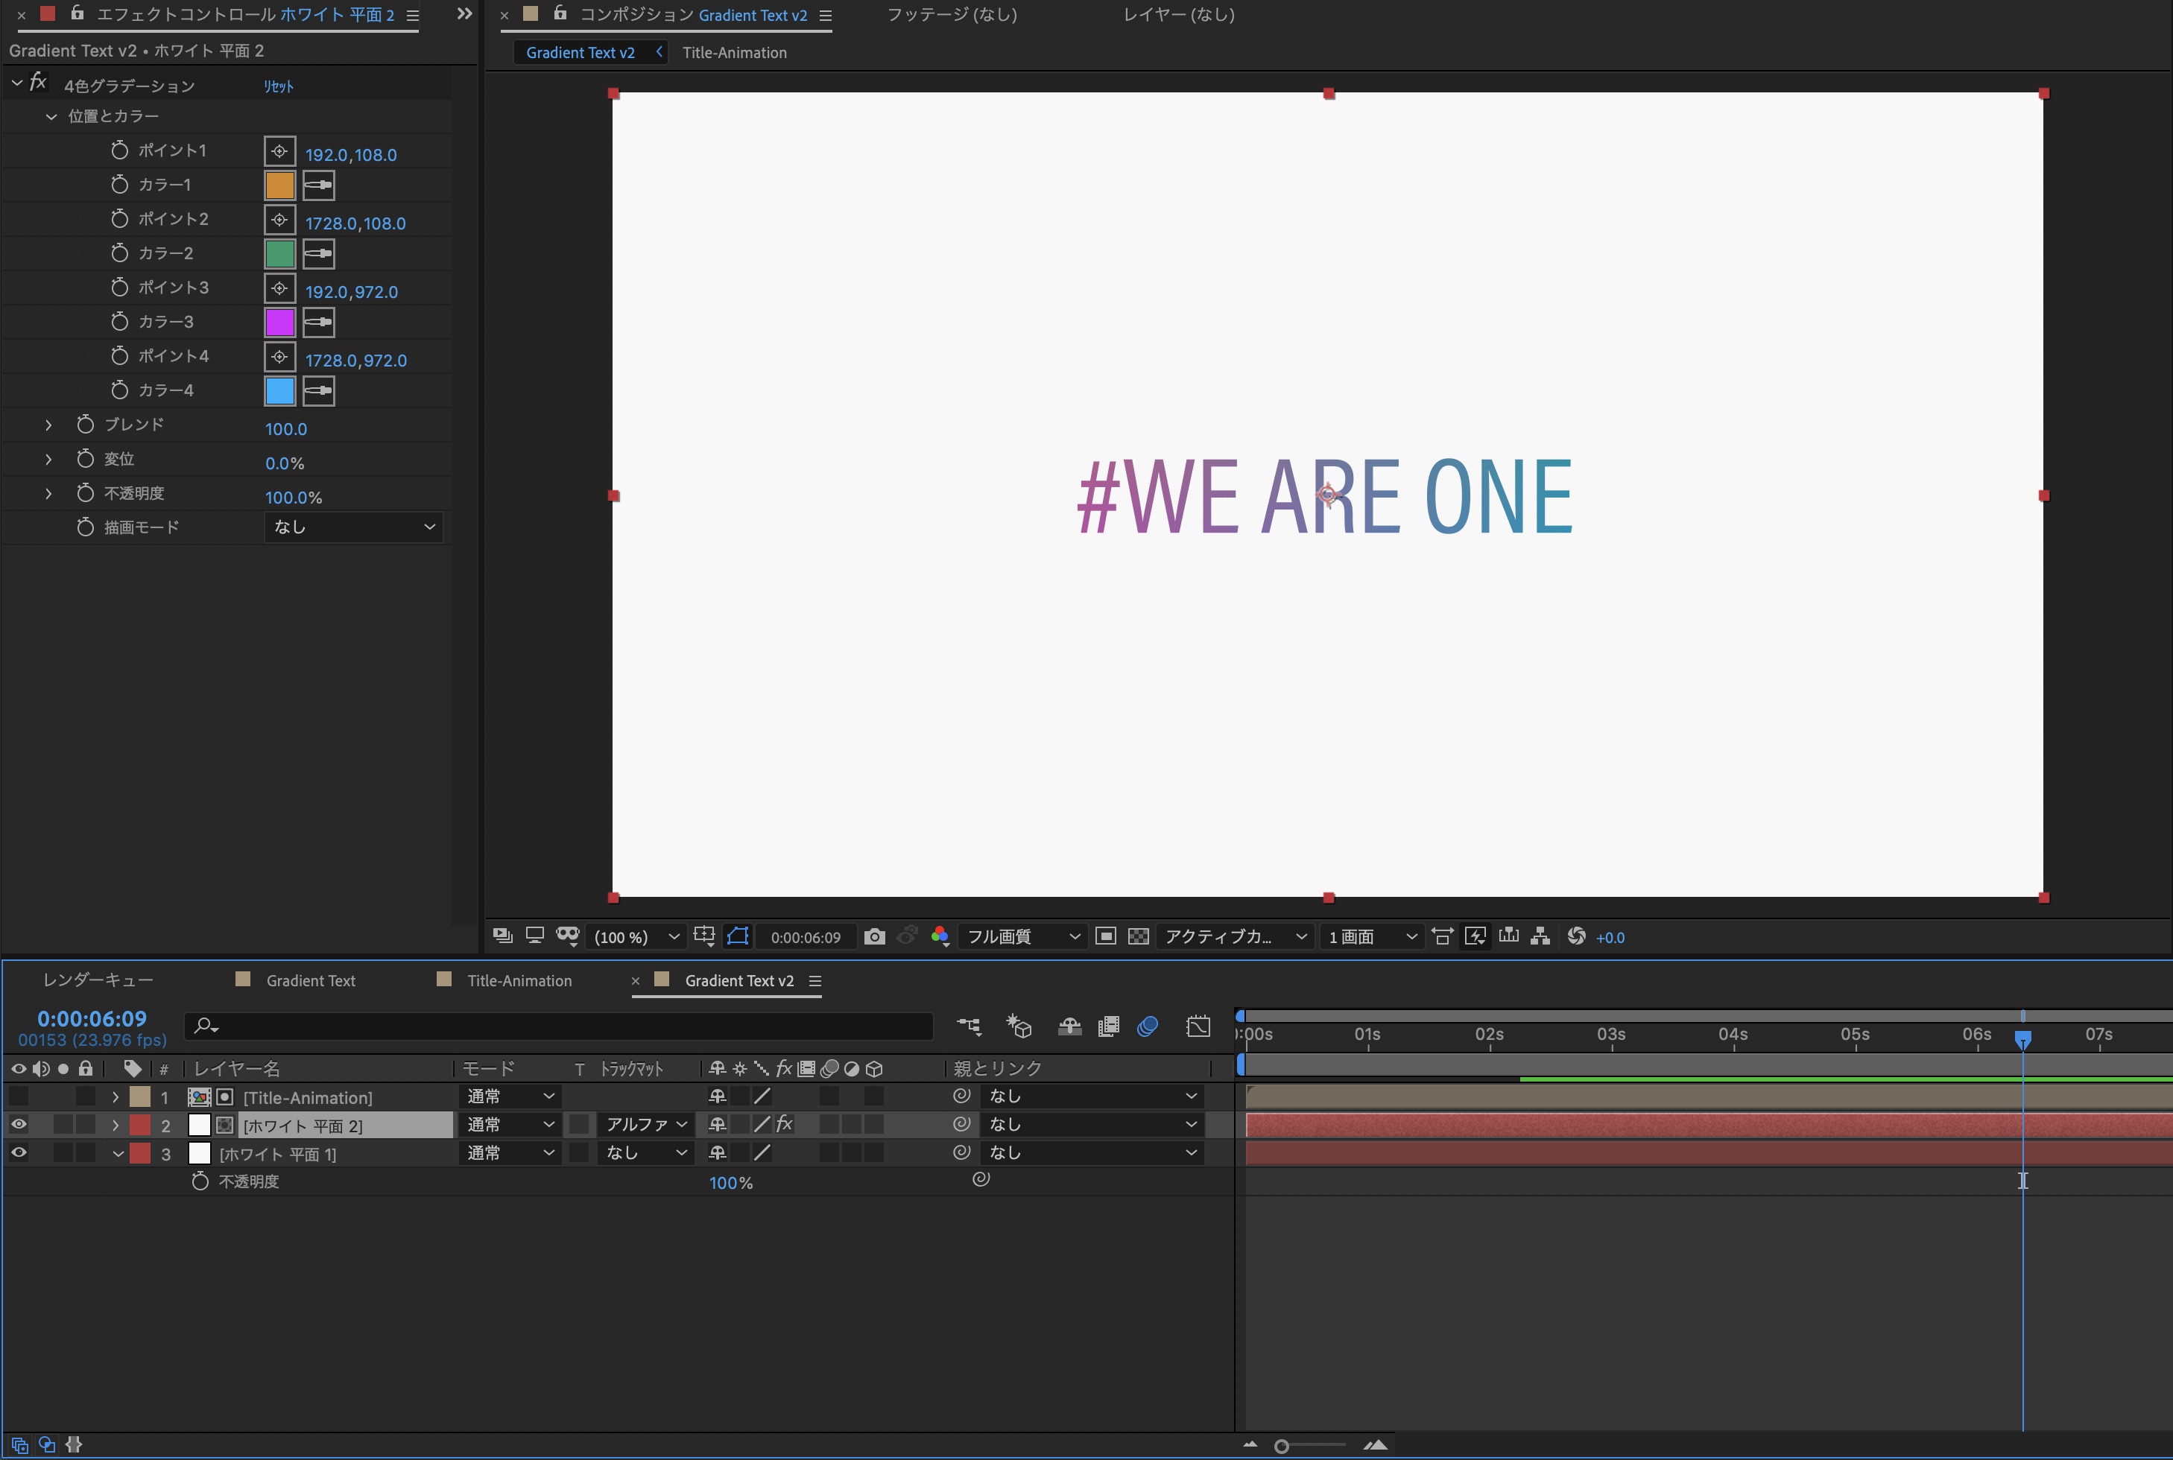2173x1460 pixels.
Task: Toggle the transparency grid icon
Action: (x=1137, y=937)
